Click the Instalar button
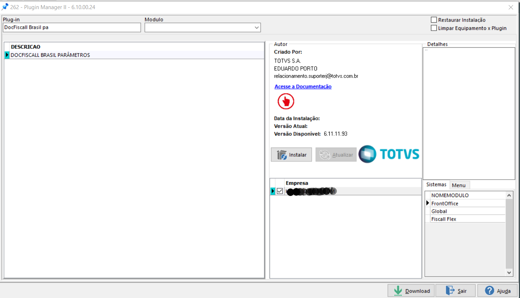 coord(291,155)
